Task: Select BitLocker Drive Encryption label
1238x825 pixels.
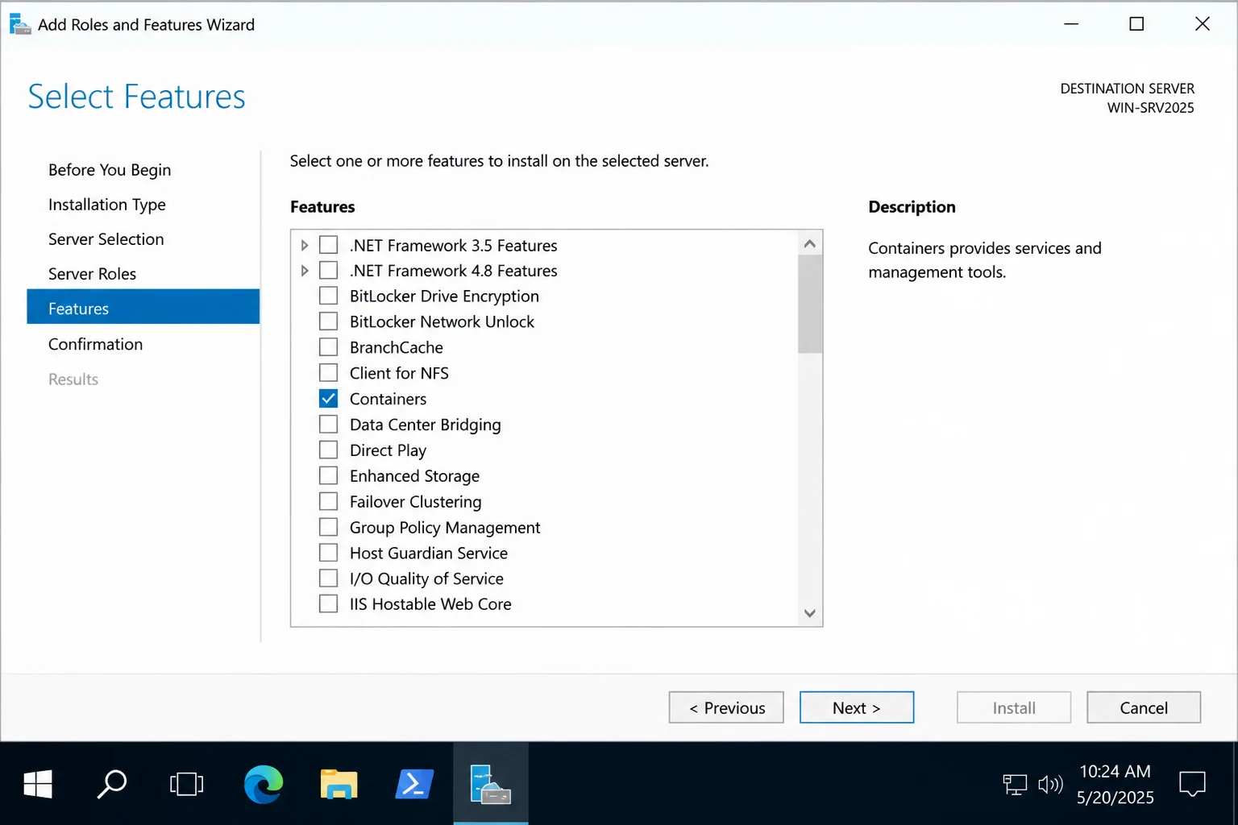Action: (444, 296)
